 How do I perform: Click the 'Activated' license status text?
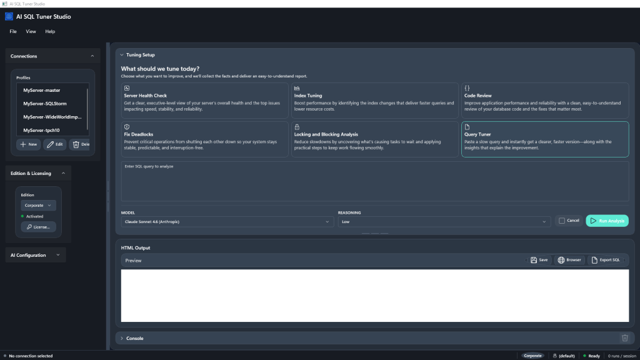[34, 216]
